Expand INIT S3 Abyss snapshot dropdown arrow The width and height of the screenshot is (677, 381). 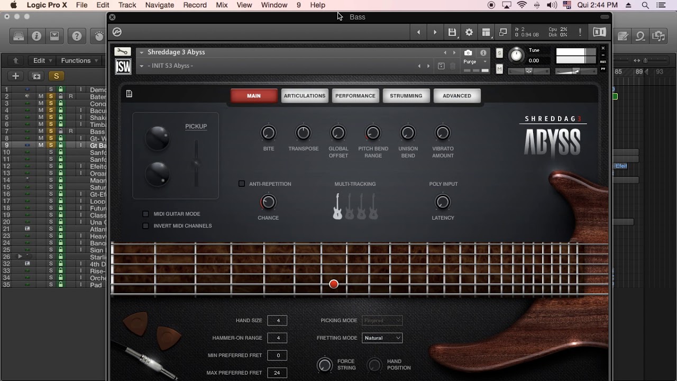click(142, 66)
